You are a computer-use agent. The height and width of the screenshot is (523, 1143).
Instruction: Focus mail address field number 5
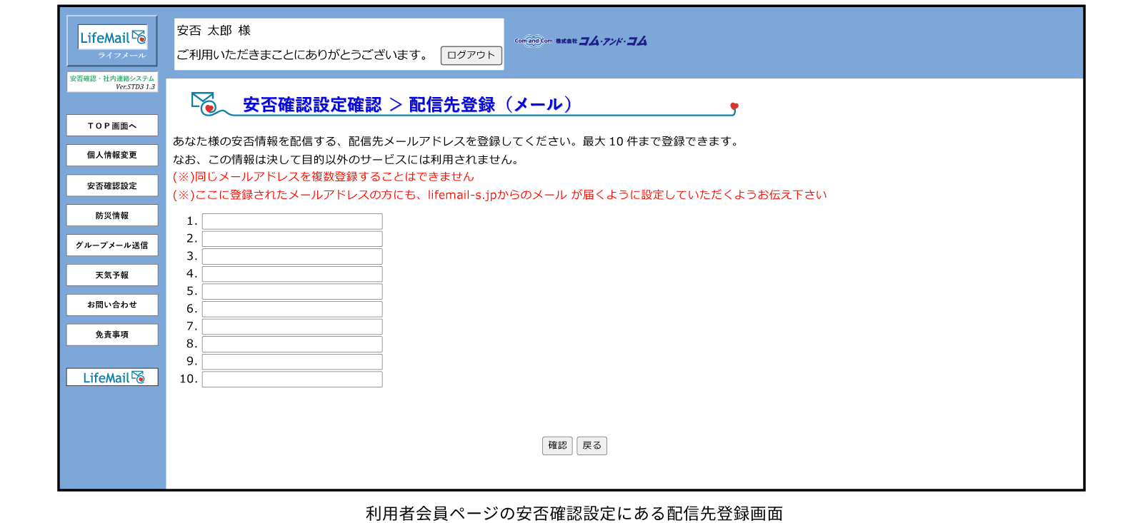pos(292,291)
